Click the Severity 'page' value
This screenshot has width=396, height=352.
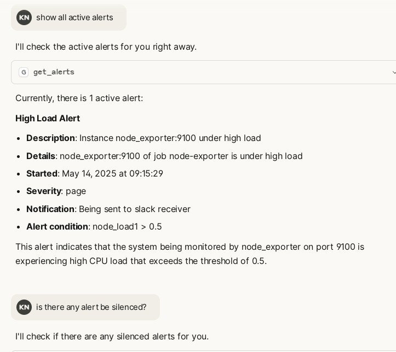(x=76, y=191)
